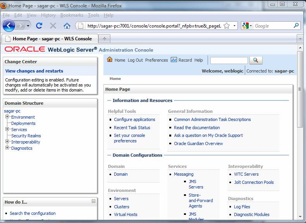Open a new tab with plus button
The height and width of the screenshot is (223, 306).
click(x=105, y=39)
